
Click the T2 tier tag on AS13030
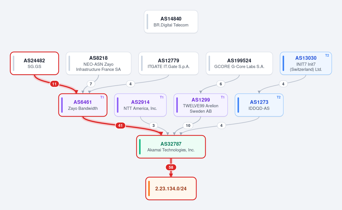point(327,55)
